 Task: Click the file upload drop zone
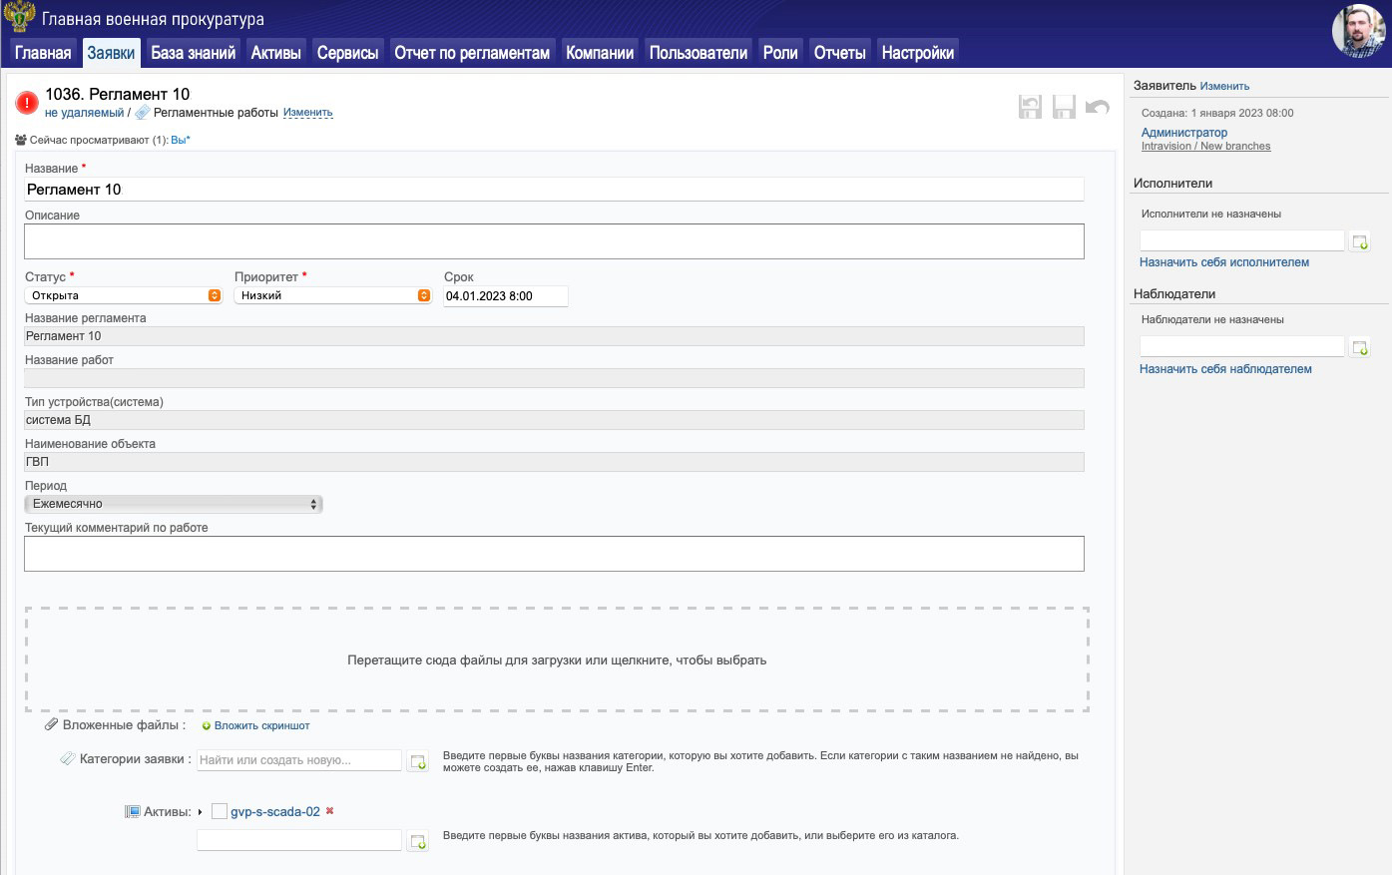[x=557, y=659]
